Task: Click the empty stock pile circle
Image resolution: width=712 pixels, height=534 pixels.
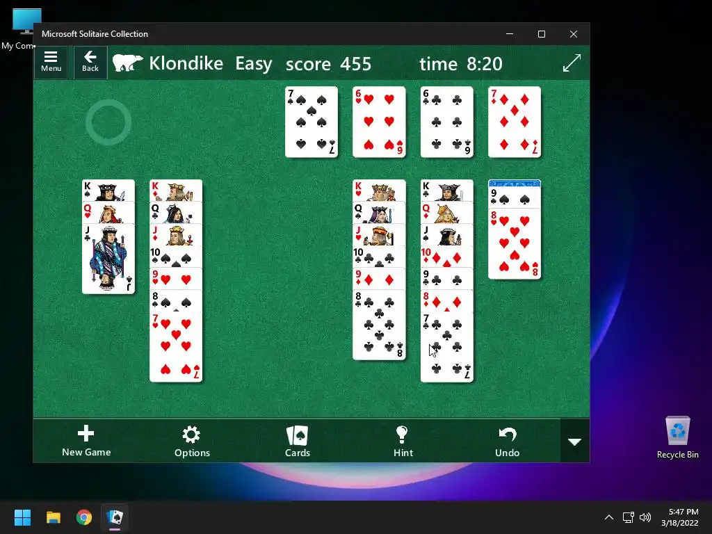Action: 108,122
